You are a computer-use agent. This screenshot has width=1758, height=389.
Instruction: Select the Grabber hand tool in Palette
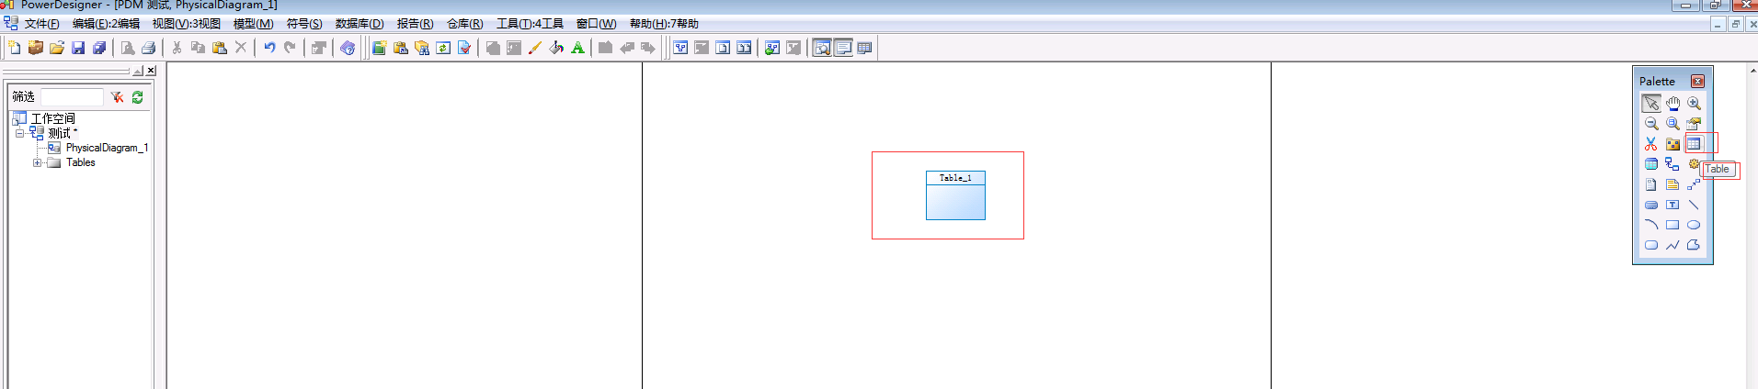[1672, 104]
